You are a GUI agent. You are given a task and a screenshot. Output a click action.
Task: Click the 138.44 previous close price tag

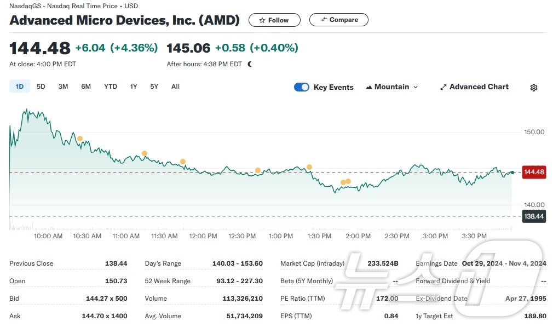[534, 216]
